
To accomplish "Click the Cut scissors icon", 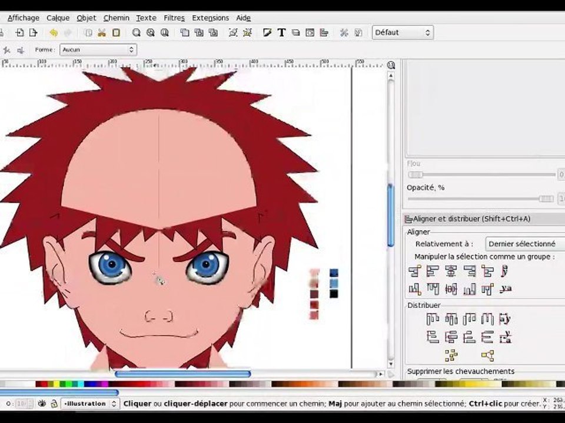I will point(102,33).
